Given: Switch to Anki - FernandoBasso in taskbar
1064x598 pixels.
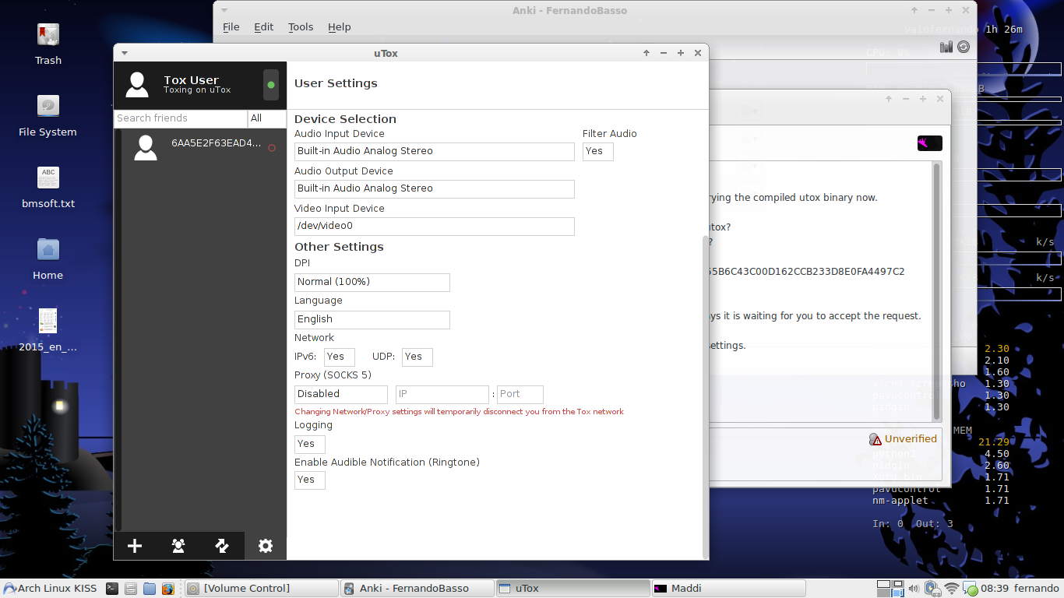Looking at the screenshot, I should click(417, 589).
